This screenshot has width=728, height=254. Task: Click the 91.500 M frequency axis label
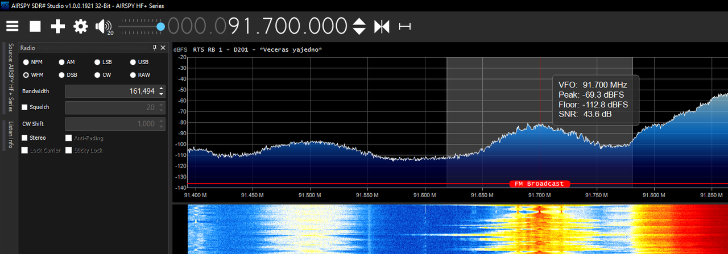310,195
